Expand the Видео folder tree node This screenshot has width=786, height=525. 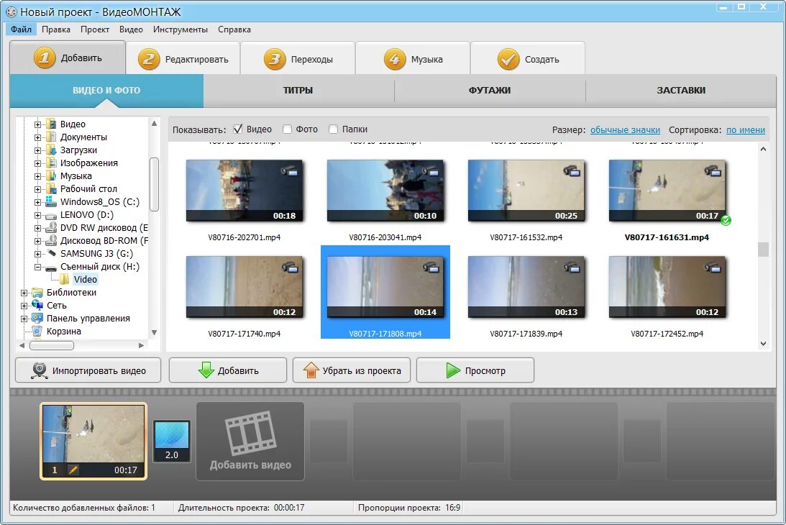point(37,124)
